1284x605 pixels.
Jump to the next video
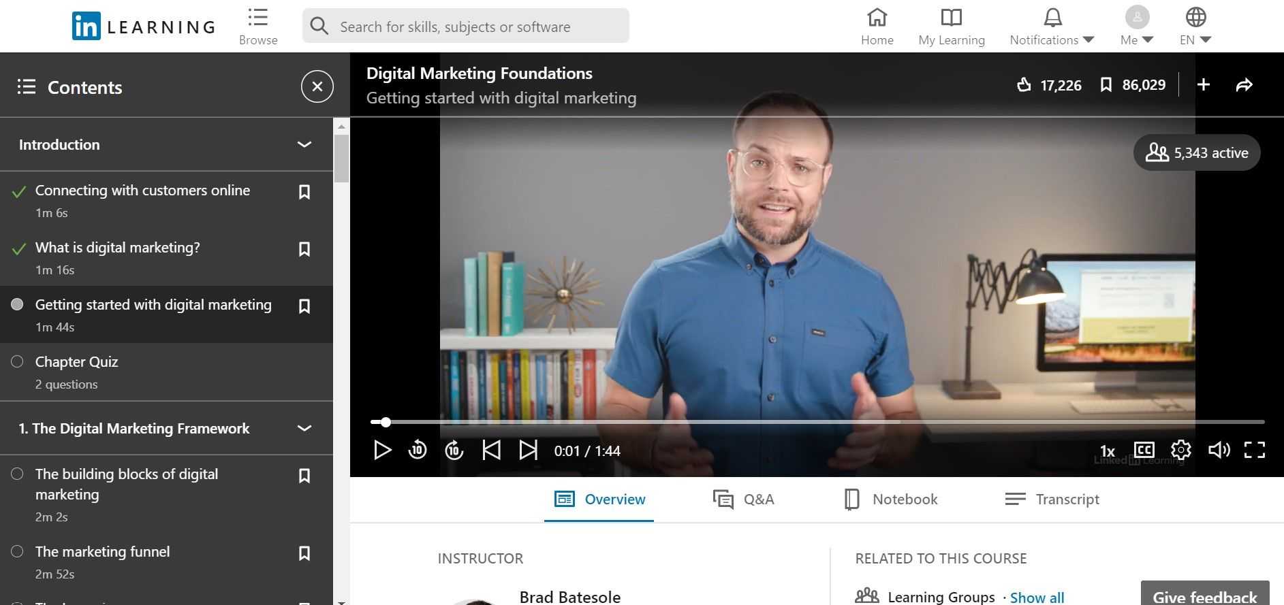click(x=528, y=451)
